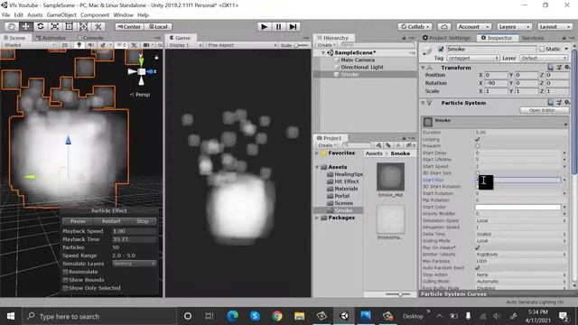Enable Show Only Selected checkbox
This screenshot has height=325, width=578.
65,288
